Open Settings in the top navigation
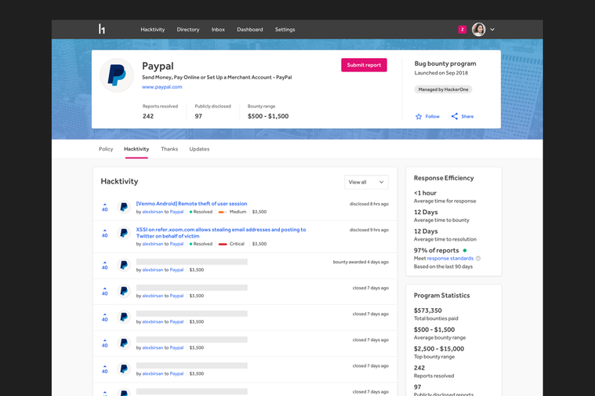Screen dimensions: 595x396 pyautogui.click(x=285, y=29)
